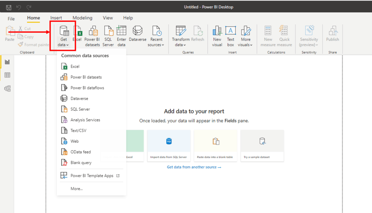Click the Save icon in title bar
This screenshot has width=372, height=213.
pos(9,7)
